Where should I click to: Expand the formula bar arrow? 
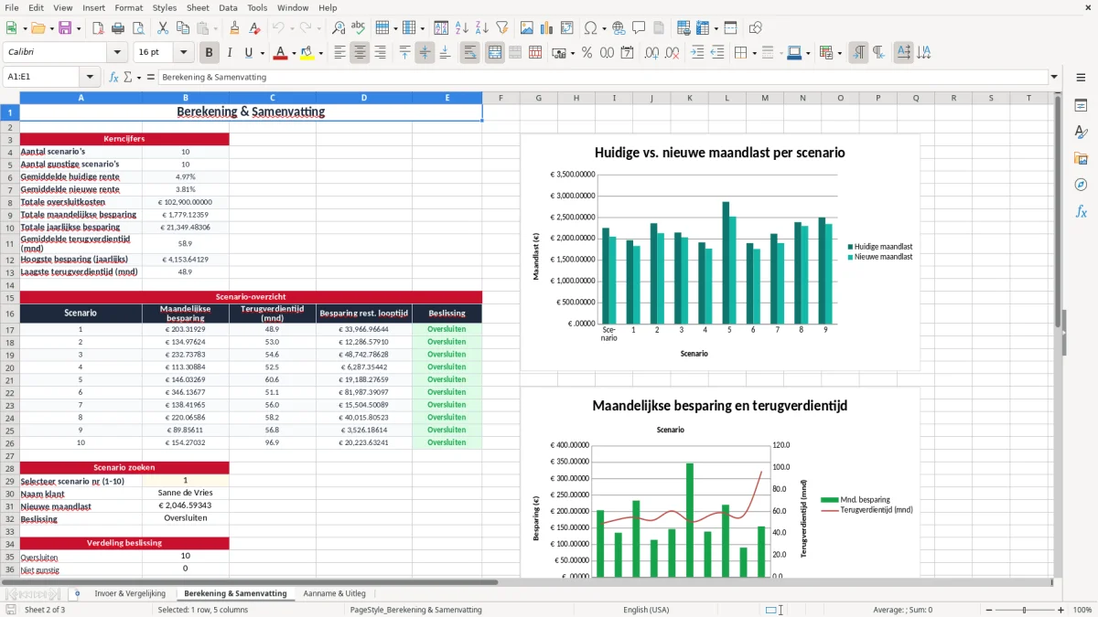click(x=1054, y=78)
